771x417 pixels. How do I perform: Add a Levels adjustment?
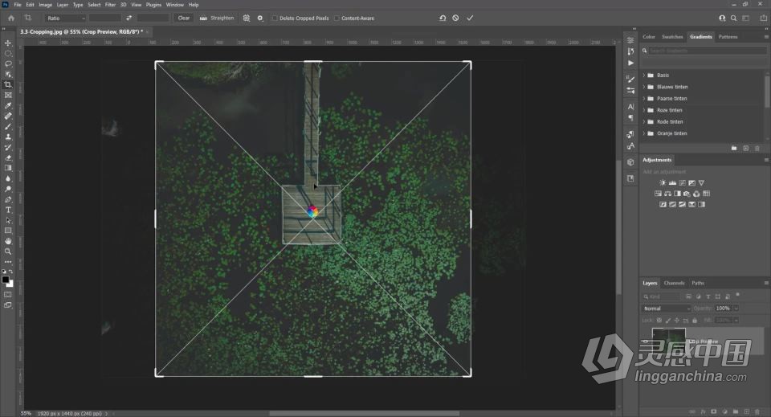click(672, 183)
